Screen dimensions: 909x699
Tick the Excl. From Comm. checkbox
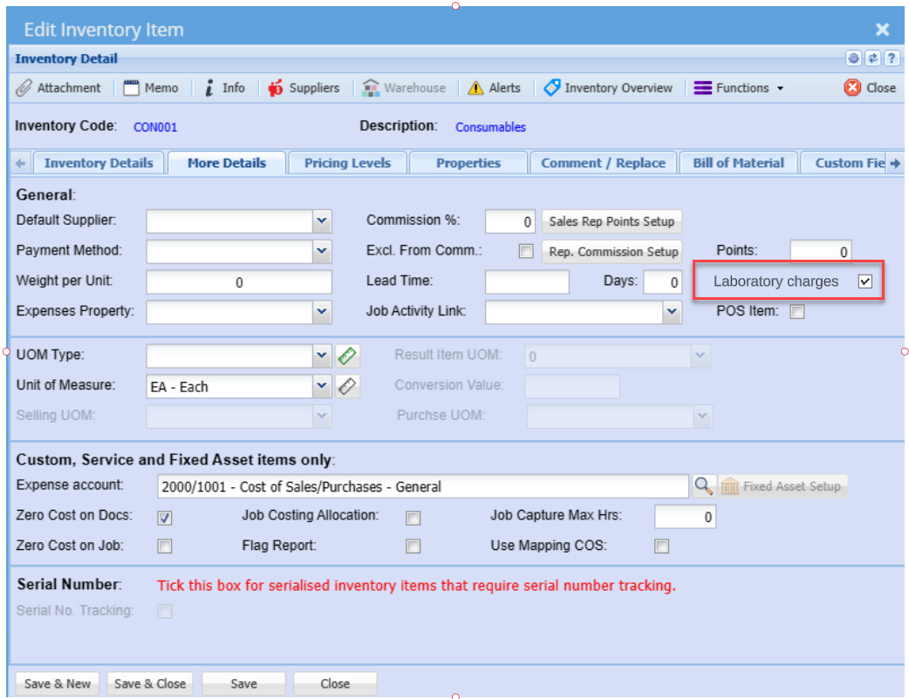[x=525, y=252]
